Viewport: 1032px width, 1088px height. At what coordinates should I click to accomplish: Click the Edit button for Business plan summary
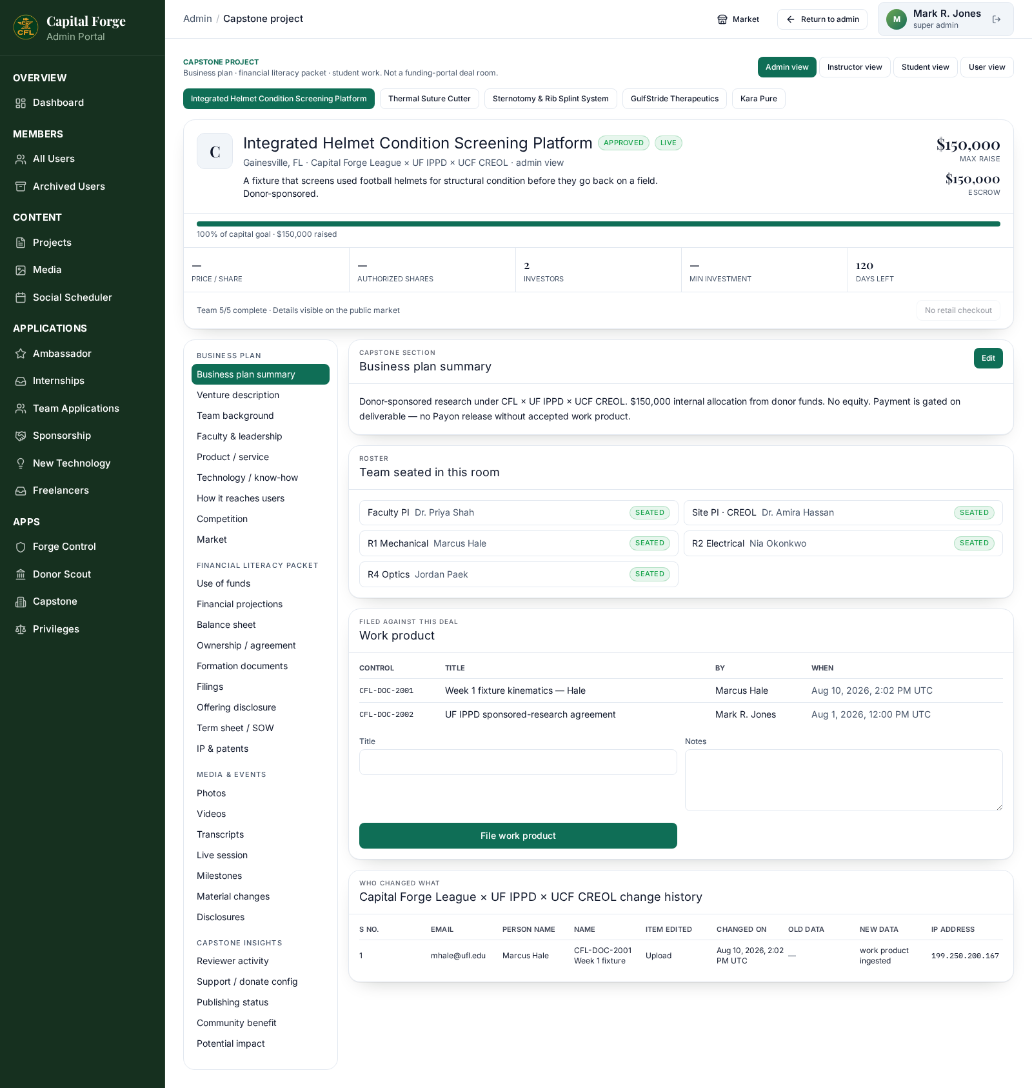(988, 358)
